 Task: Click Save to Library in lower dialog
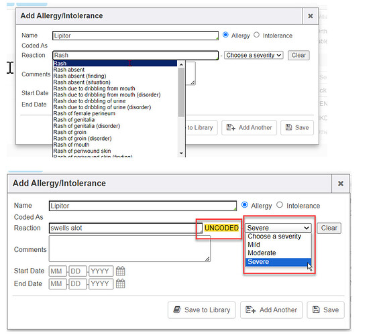201,310
